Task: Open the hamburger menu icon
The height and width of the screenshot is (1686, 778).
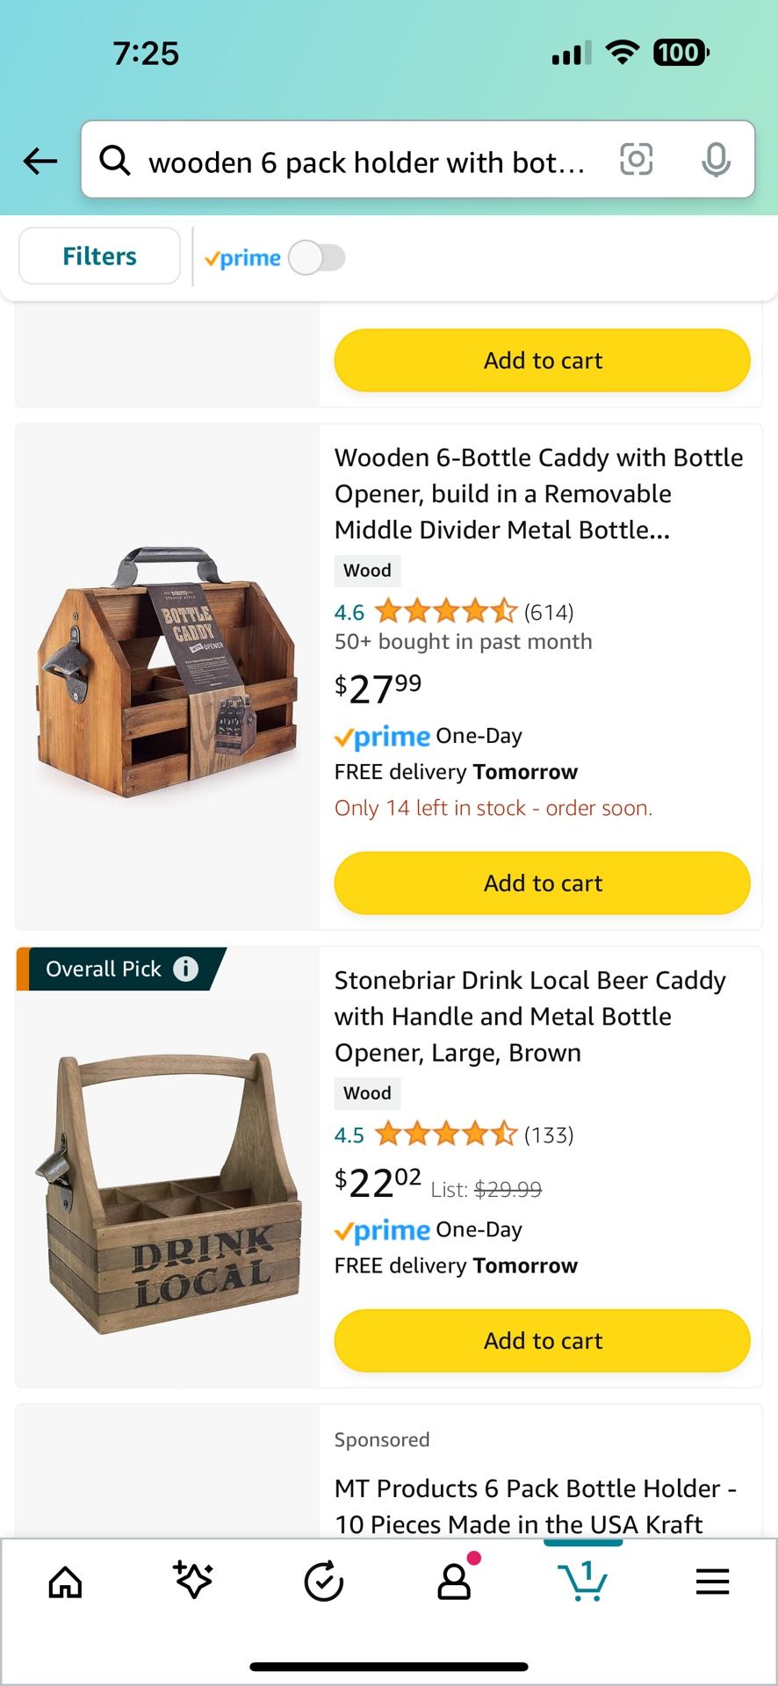Action: click(712, 1582)
